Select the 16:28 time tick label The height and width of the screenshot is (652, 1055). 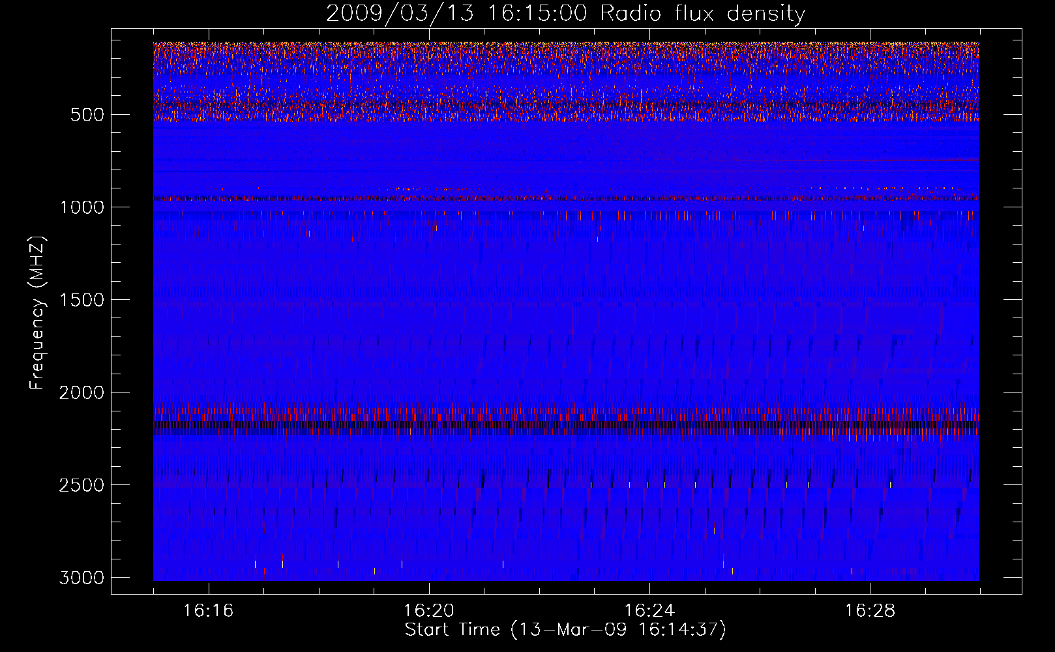tap(870, 611)
